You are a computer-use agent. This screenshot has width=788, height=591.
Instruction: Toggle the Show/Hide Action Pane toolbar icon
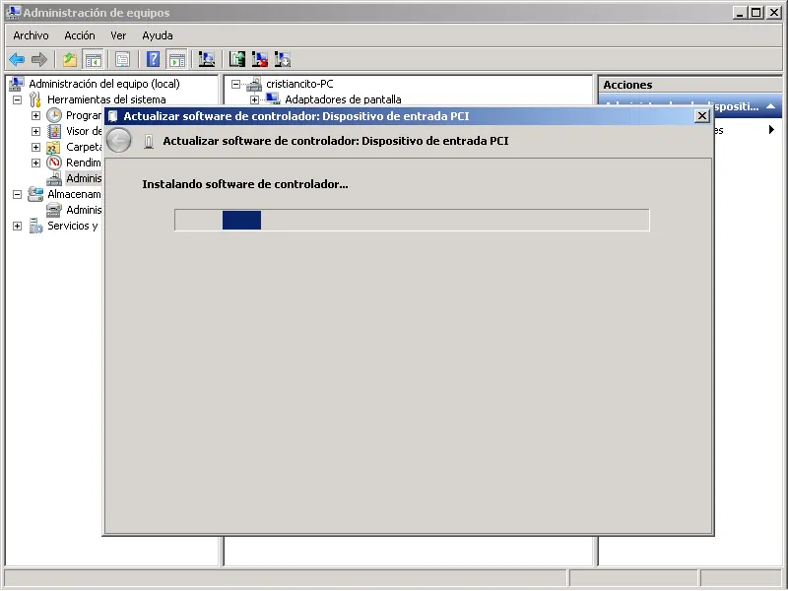176,59
